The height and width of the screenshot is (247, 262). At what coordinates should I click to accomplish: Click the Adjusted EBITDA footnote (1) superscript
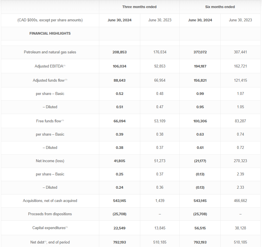pyautogui.click(x=64, y=66)
